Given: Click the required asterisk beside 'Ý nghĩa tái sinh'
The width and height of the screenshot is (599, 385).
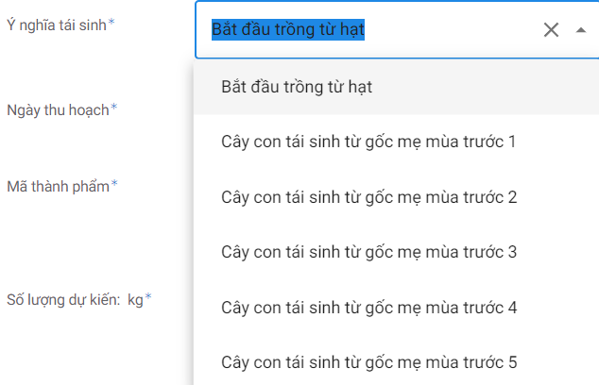Looking at the screenshot, I should pyautogui.click(x=111, y=22).
